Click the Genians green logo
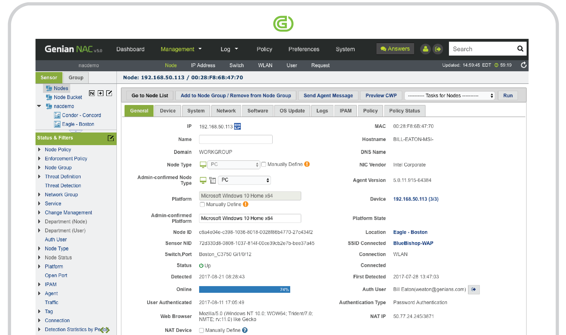This screenshot has width=566, height=335. (283, 24)
